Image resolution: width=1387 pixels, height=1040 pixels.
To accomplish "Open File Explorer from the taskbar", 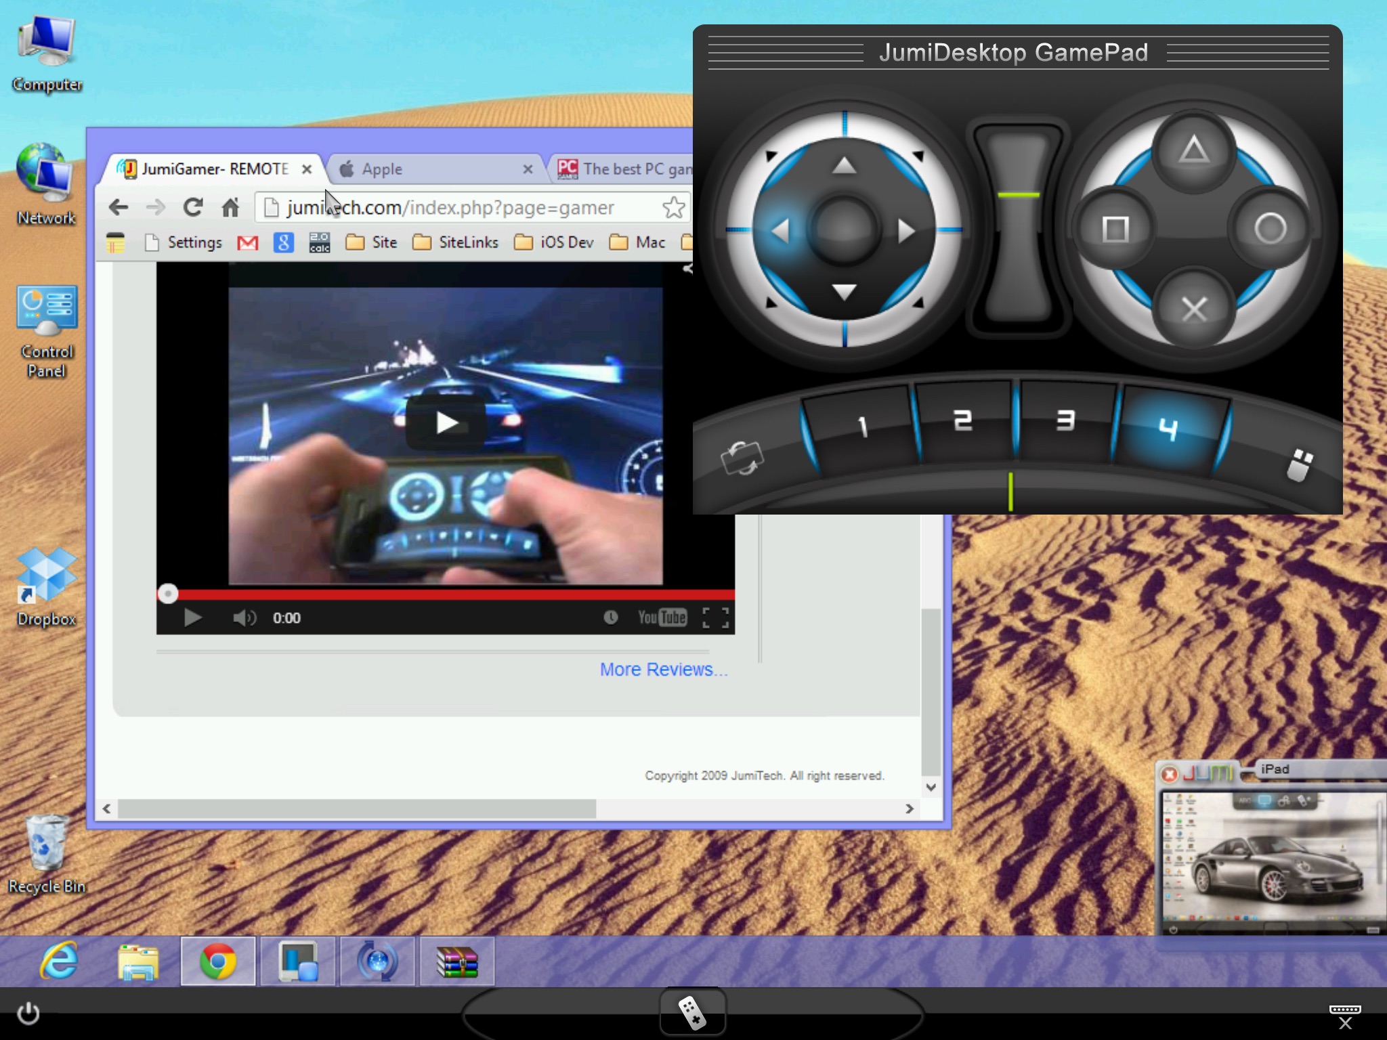I will [x=138, y=961].
